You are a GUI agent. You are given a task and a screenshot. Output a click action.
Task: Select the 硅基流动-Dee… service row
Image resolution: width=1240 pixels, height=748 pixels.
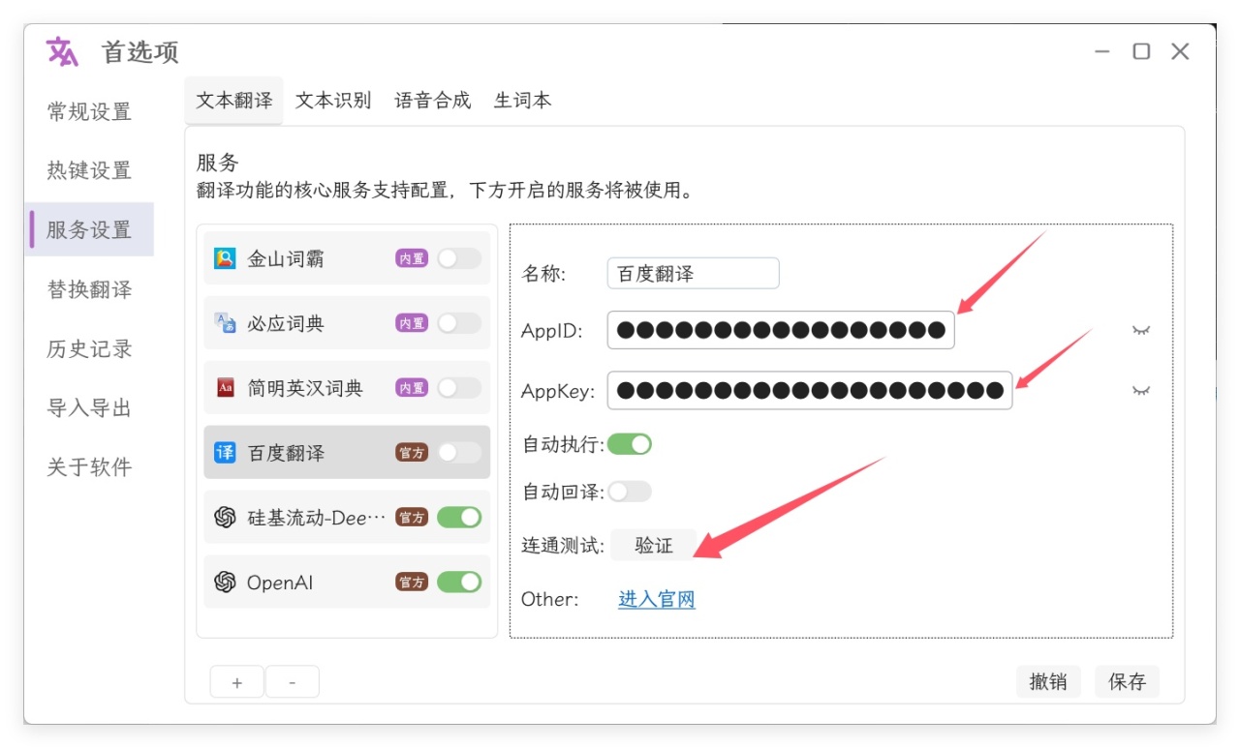point(347,518)
